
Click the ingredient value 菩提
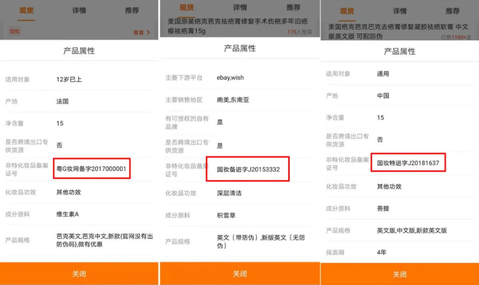[383, 208]
